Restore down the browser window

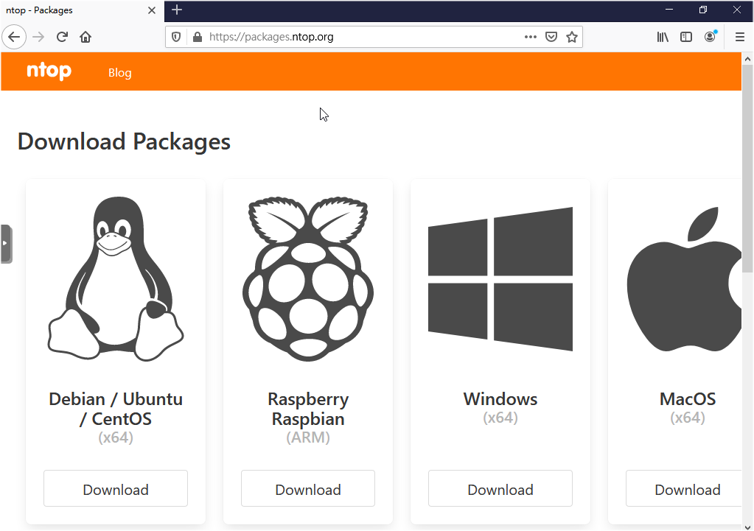coord(703,10)
